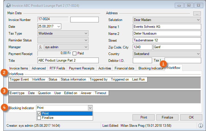Check the Finalize blocking indicator option

pyautogui.click(x=39, y=118)
